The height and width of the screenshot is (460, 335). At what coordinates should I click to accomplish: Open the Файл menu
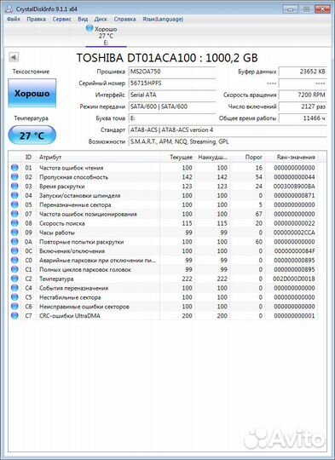pyautogui.click(x=14, y=19)
